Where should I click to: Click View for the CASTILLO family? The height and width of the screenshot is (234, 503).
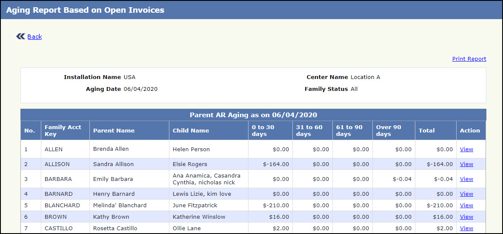click(x=466, y=228)
